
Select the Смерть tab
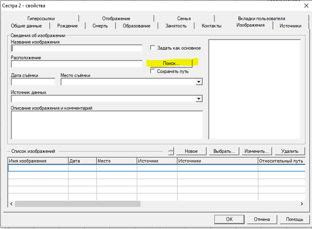click(100, 26)
